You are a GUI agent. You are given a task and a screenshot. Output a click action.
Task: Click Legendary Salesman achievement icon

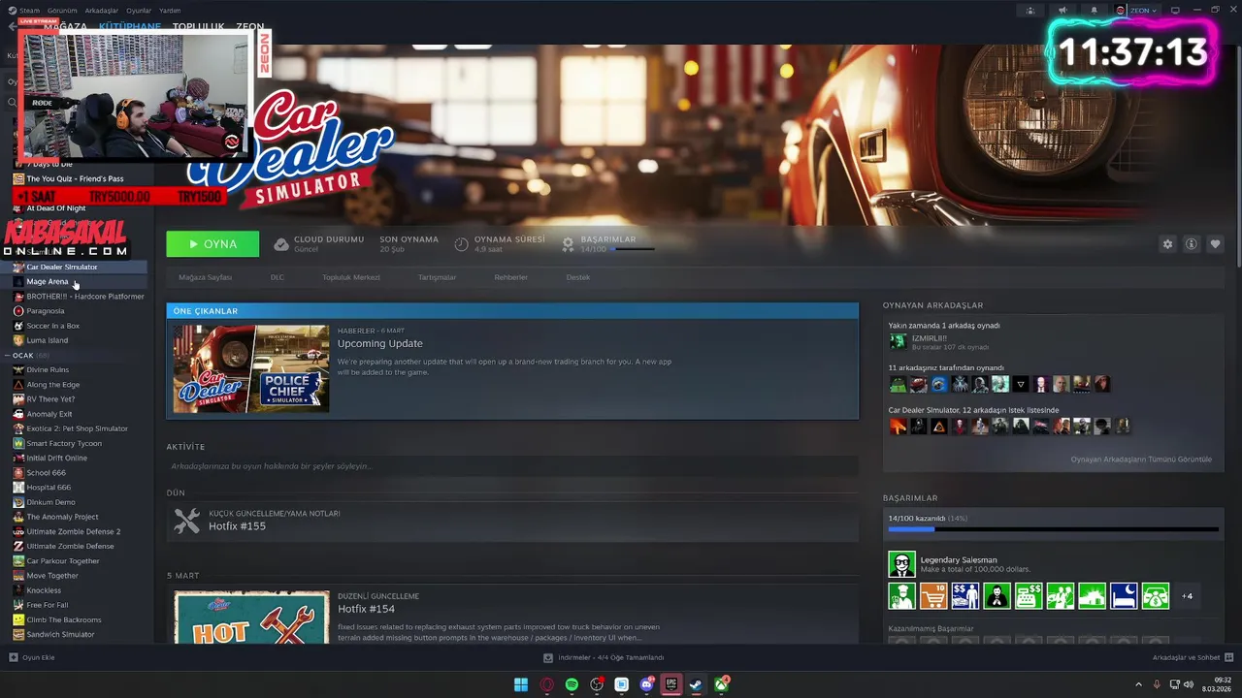pos(901,564)
